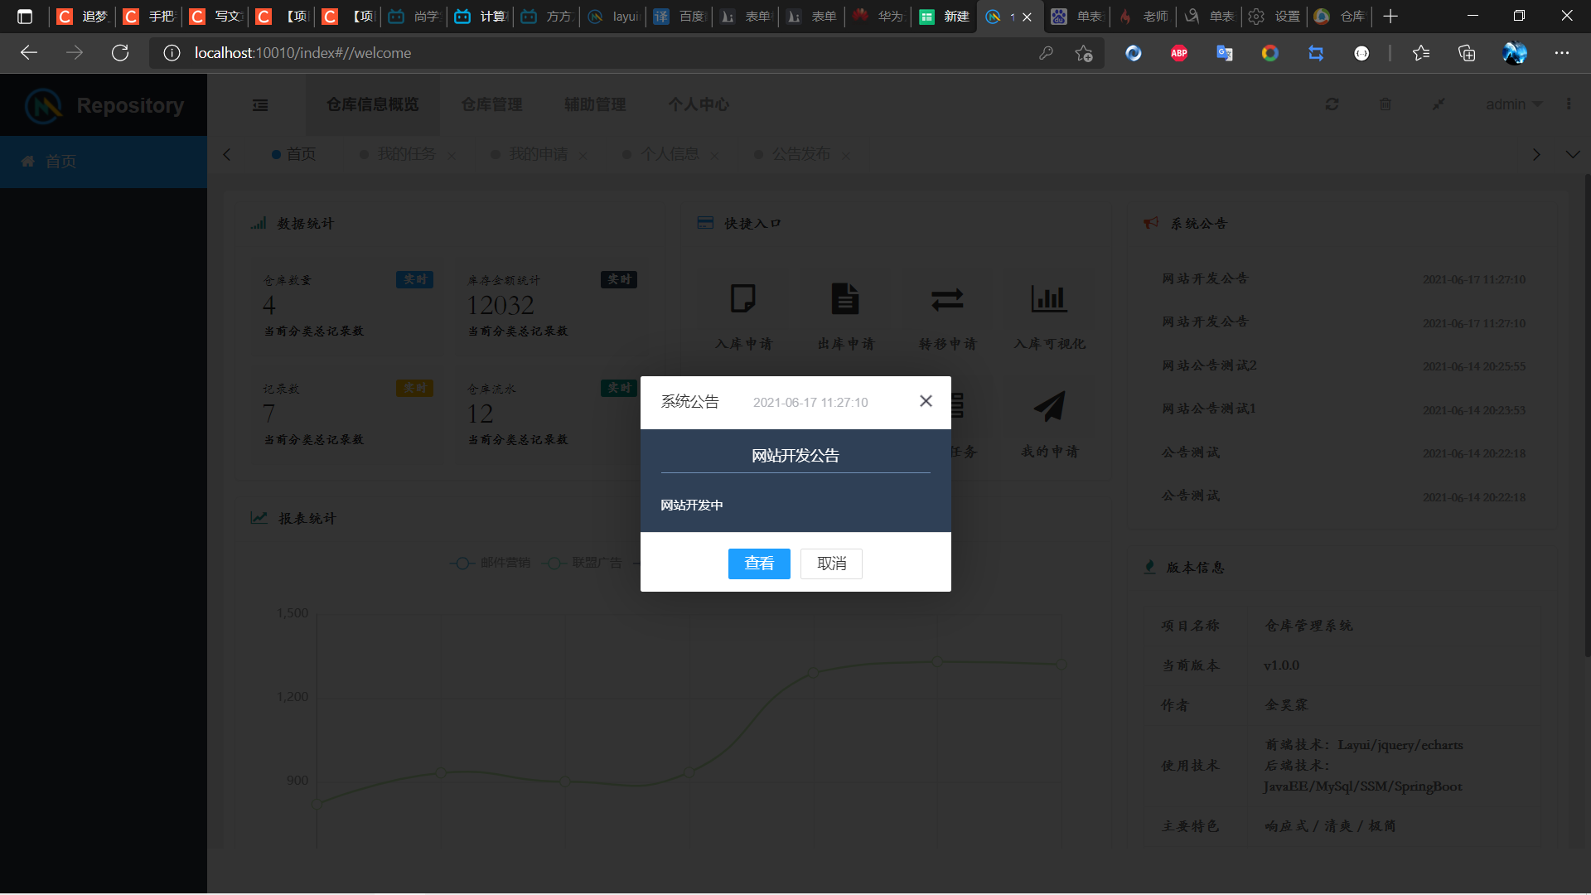Click the browser address bar
This screenshot has height=895, width=1591.
pyautogui.click(x=580, y=53)
